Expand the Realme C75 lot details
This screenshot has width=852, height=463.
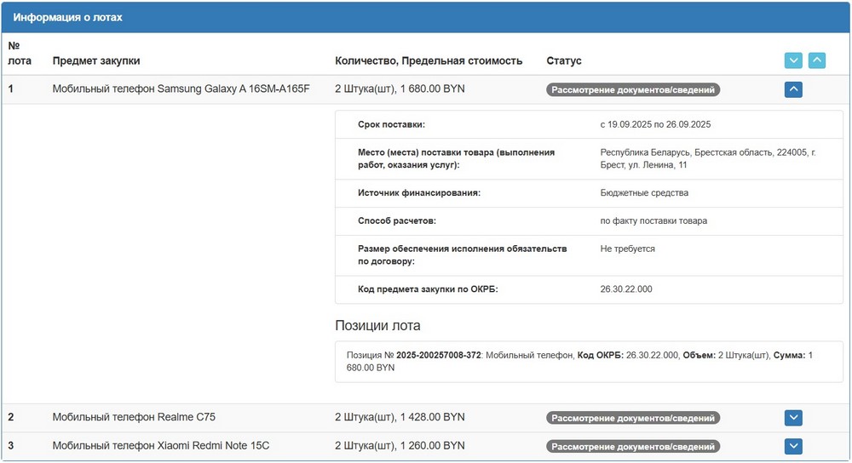pyautogui.click(x=793, y=417)
